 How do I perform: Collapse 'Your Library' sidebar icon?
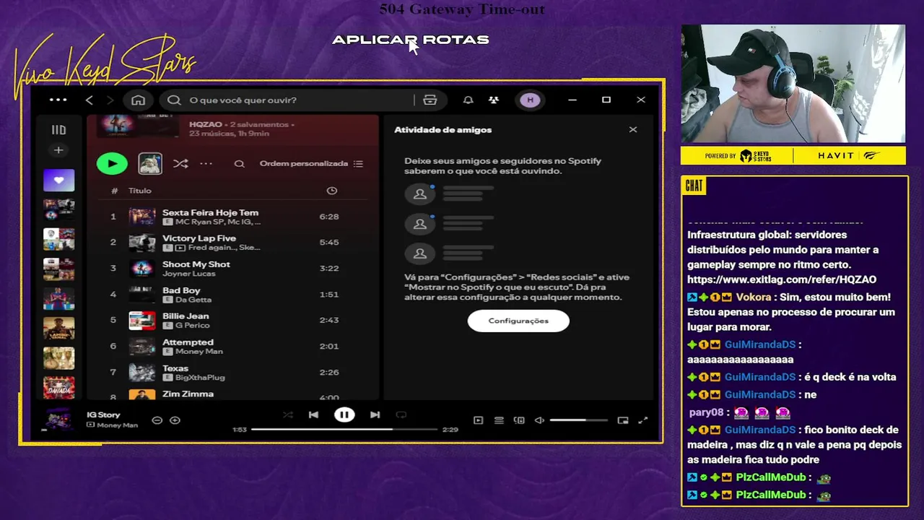(58, 130)
